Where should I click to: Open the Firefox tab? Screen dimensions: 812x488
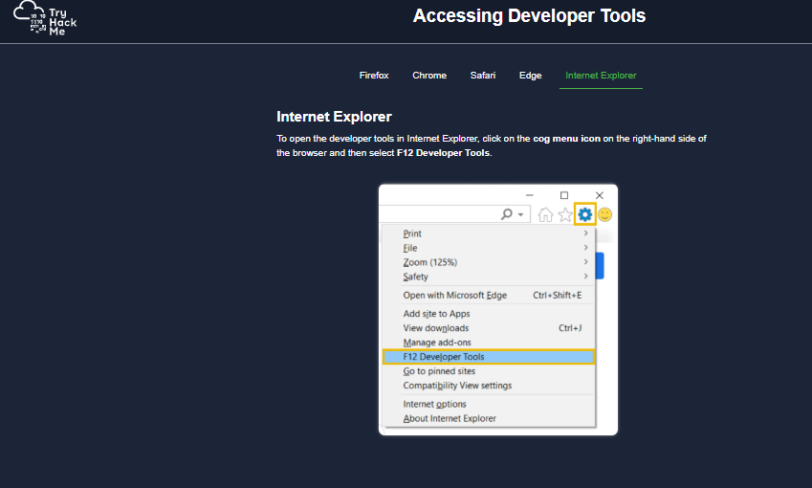pos(374,76)
